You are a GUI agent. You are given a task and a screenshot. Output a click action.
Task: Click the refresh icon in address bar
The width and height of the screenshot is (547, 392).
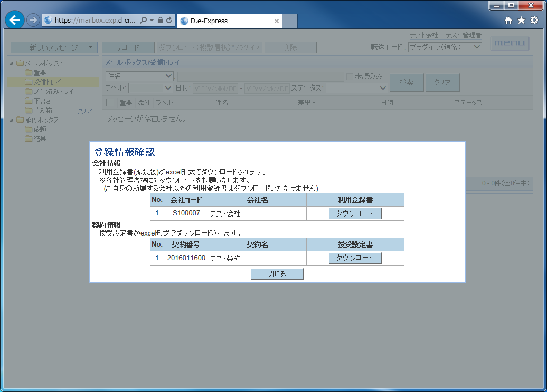169,21
